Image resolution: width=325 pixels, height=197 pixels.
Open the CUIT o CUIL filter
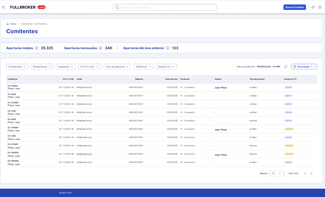(x=89, y=67)
